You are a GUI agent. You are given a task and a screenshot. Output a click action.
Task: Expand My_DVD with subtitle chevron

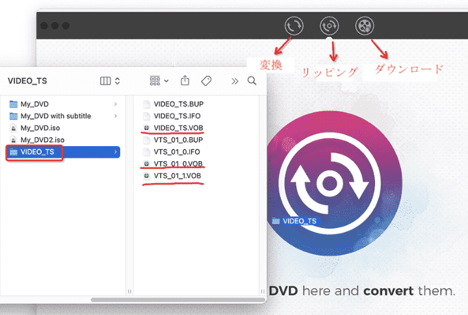coord(116,116)
